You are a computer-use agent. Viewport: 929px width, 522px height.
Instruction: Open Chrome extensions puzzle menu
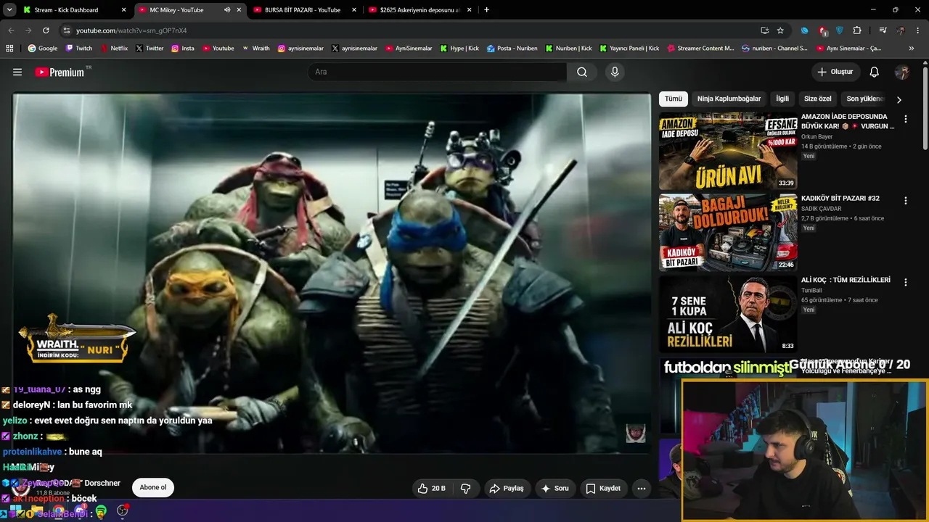[857, 30]
